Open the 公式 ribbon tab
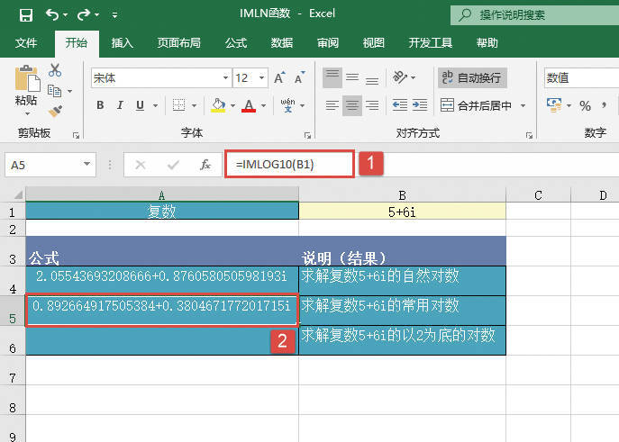 point(236,42)
